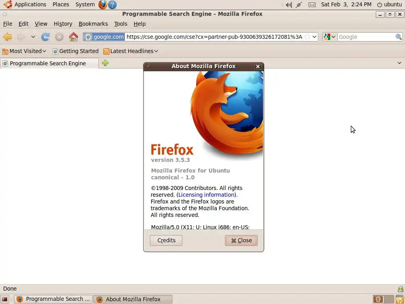Click the address bar URL text
This screenshot has height=304, width=405.
[x=214, y=37]
